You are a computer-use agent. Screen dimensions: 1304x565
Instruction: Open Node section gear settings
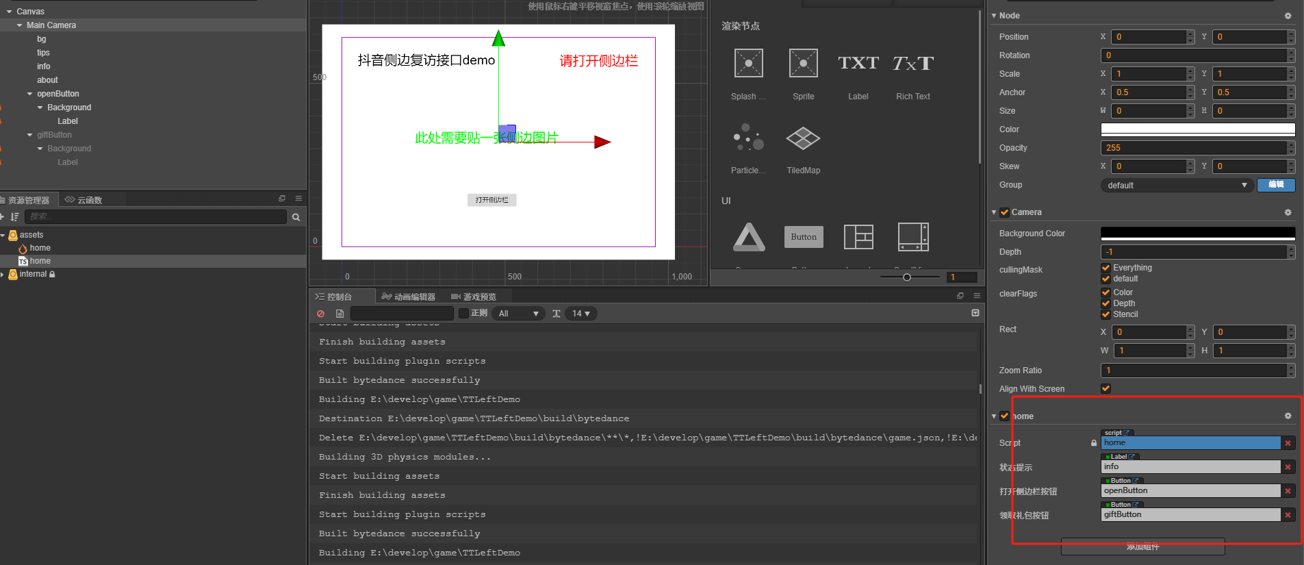point(1288,16)
